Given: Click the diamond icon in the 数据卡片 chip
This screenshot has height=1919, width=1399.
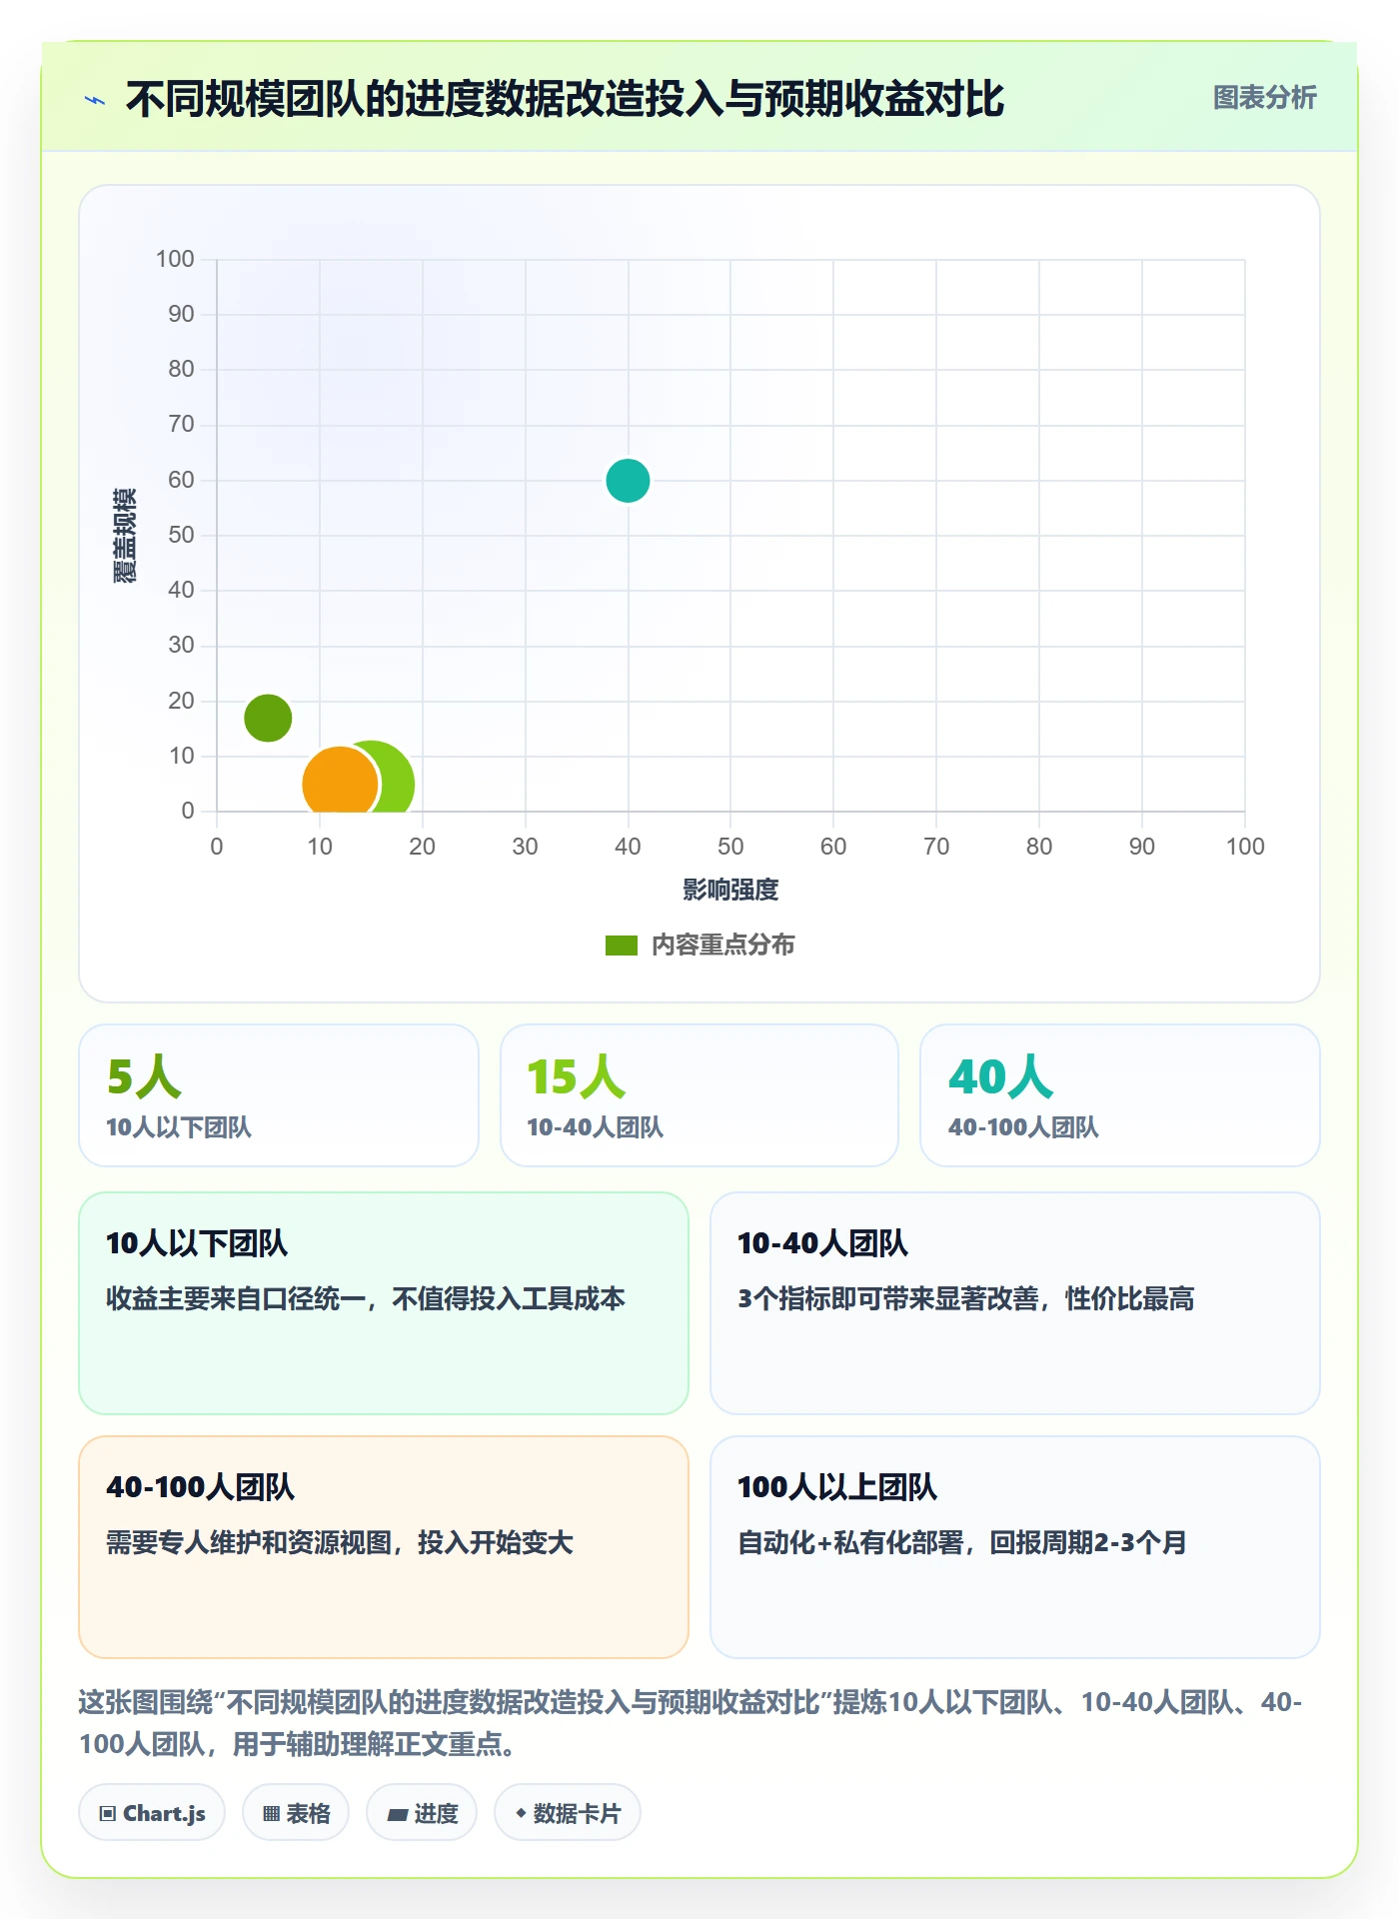Looking at the screenshot, I should coord(521,1813).
